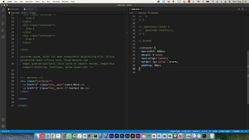Click the right editor's vertical scrollbar
This screenshot has height=140, width=249.
(248, 78)
